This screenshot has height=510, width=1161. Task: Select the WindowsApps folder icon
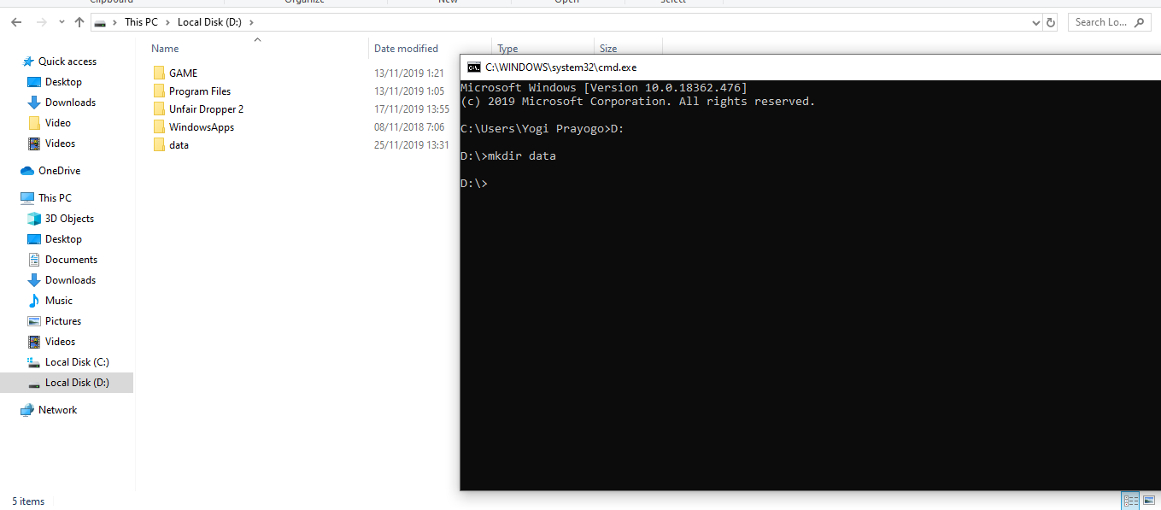pos(159,127)
